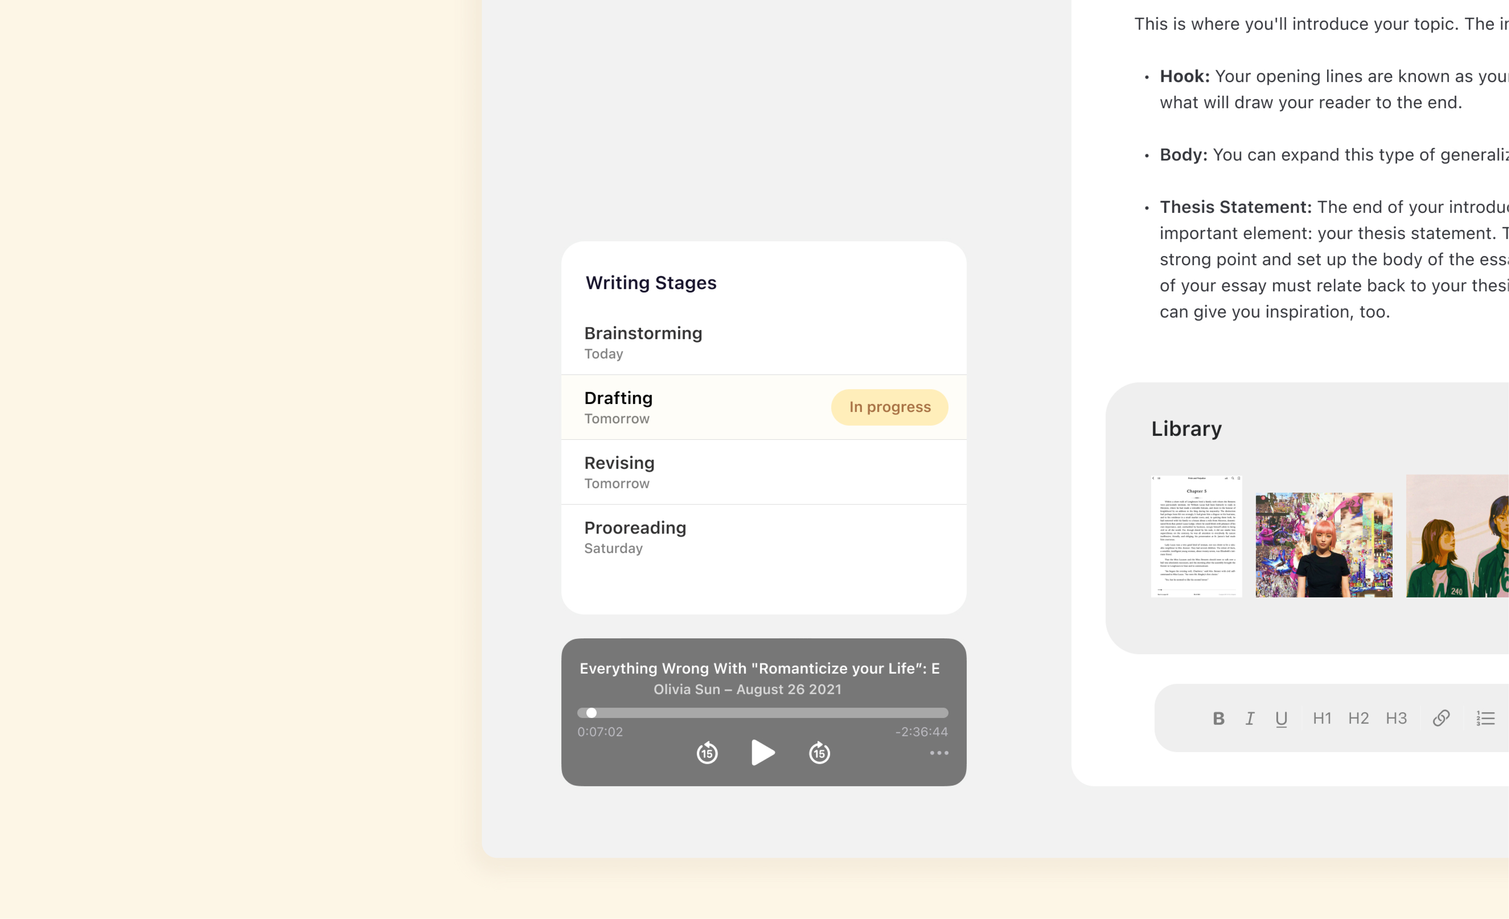Rewind audio 15 seconds
Viewport: 1509px width, 919px height.
pos(707,753)
